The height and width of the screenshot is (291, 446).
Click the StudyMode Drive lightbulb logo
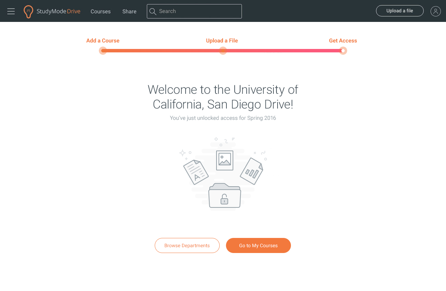28,12
